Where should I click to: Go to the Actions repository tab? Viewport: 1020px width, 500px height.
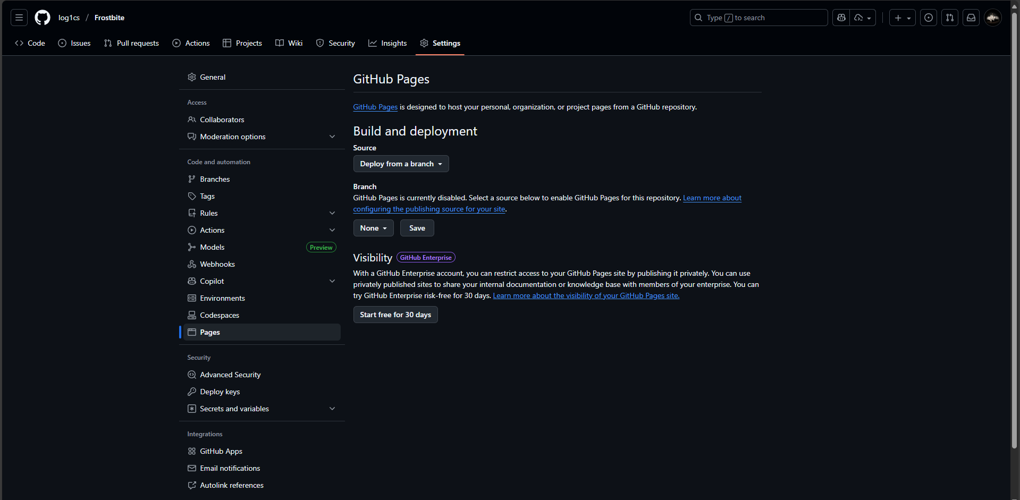tap(191, 43)
